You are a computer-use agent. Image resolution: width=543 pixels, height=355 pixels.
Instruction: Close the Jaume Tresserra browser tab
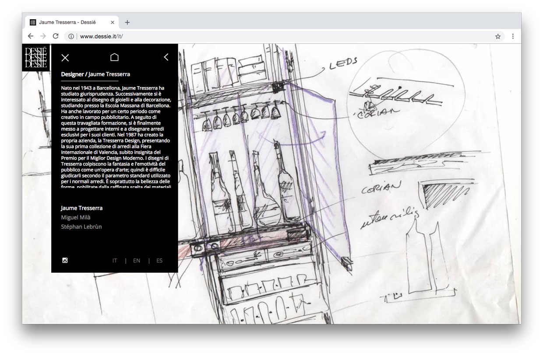113,22
